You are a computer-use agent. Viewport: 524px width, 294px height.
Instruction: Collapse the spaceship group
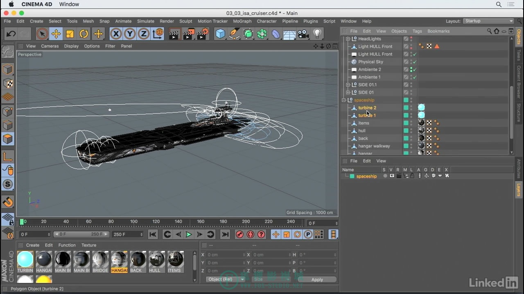tap(344, 100)
